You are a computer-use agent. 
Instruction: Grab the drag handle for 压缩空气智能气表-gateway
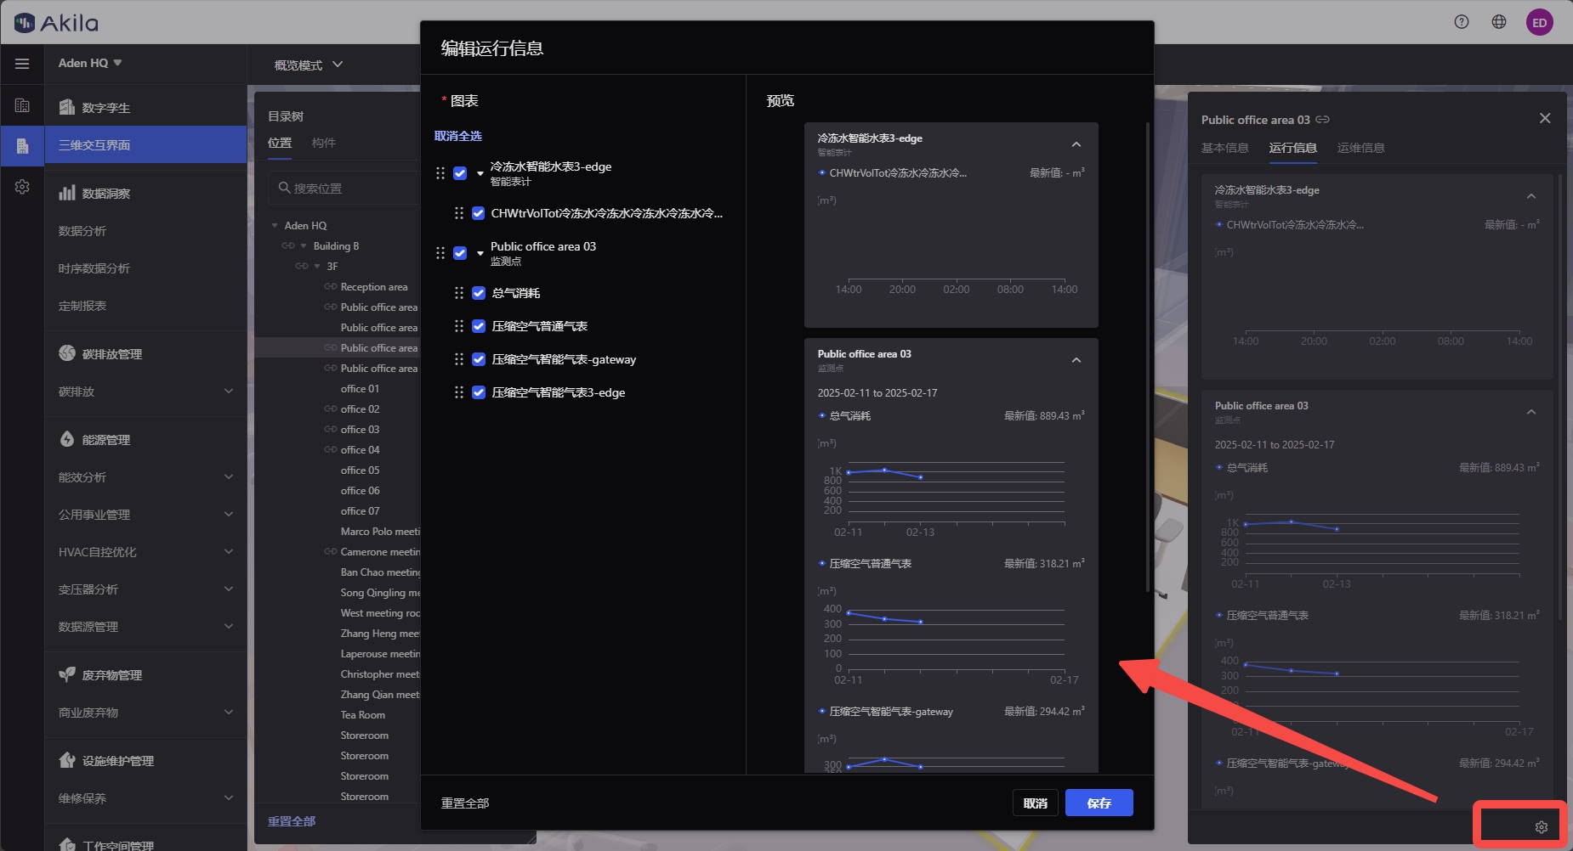point(459,359)
